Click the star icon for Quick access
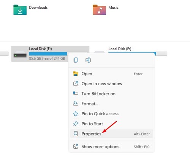This screenshot has height=164, width=190. [76, 114]
